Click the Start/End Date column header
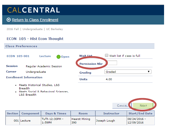The image size is (169, 129). 140,114
